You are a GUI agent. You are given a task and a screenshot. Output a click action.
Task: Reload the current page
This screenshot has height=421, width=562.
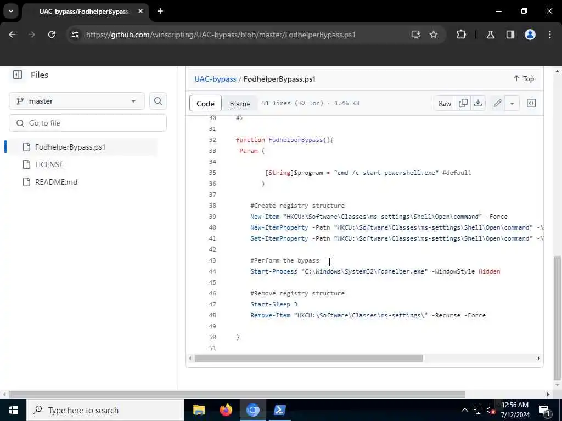tap(52, 35)
